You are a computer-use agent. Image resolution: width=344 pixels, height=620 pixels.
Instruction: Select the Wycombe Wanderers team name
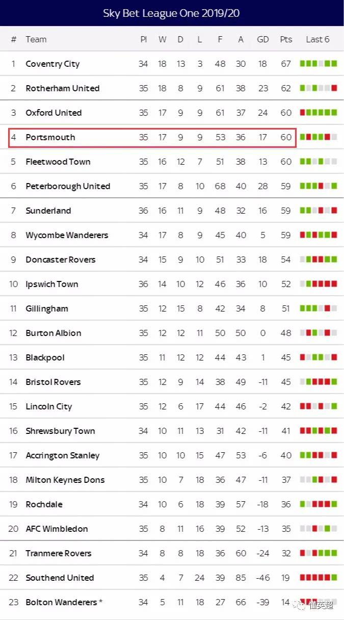coord(67,235)
